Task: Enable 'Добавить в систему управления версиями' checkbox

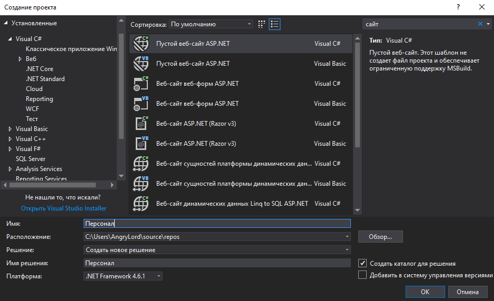Action: (362, 275)
